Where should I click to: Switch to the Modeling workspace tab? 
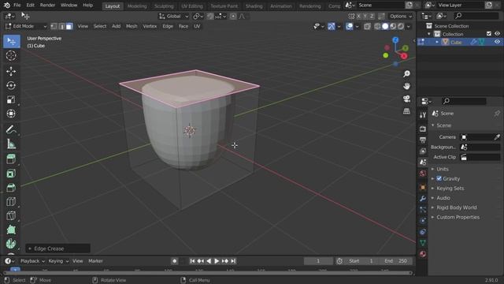tap(137, 6)
